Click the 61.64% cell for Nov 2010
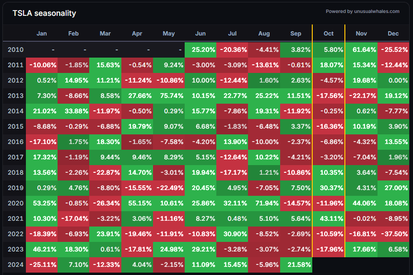The width and height of the screenshot is (413, 275). pos(361,49)
